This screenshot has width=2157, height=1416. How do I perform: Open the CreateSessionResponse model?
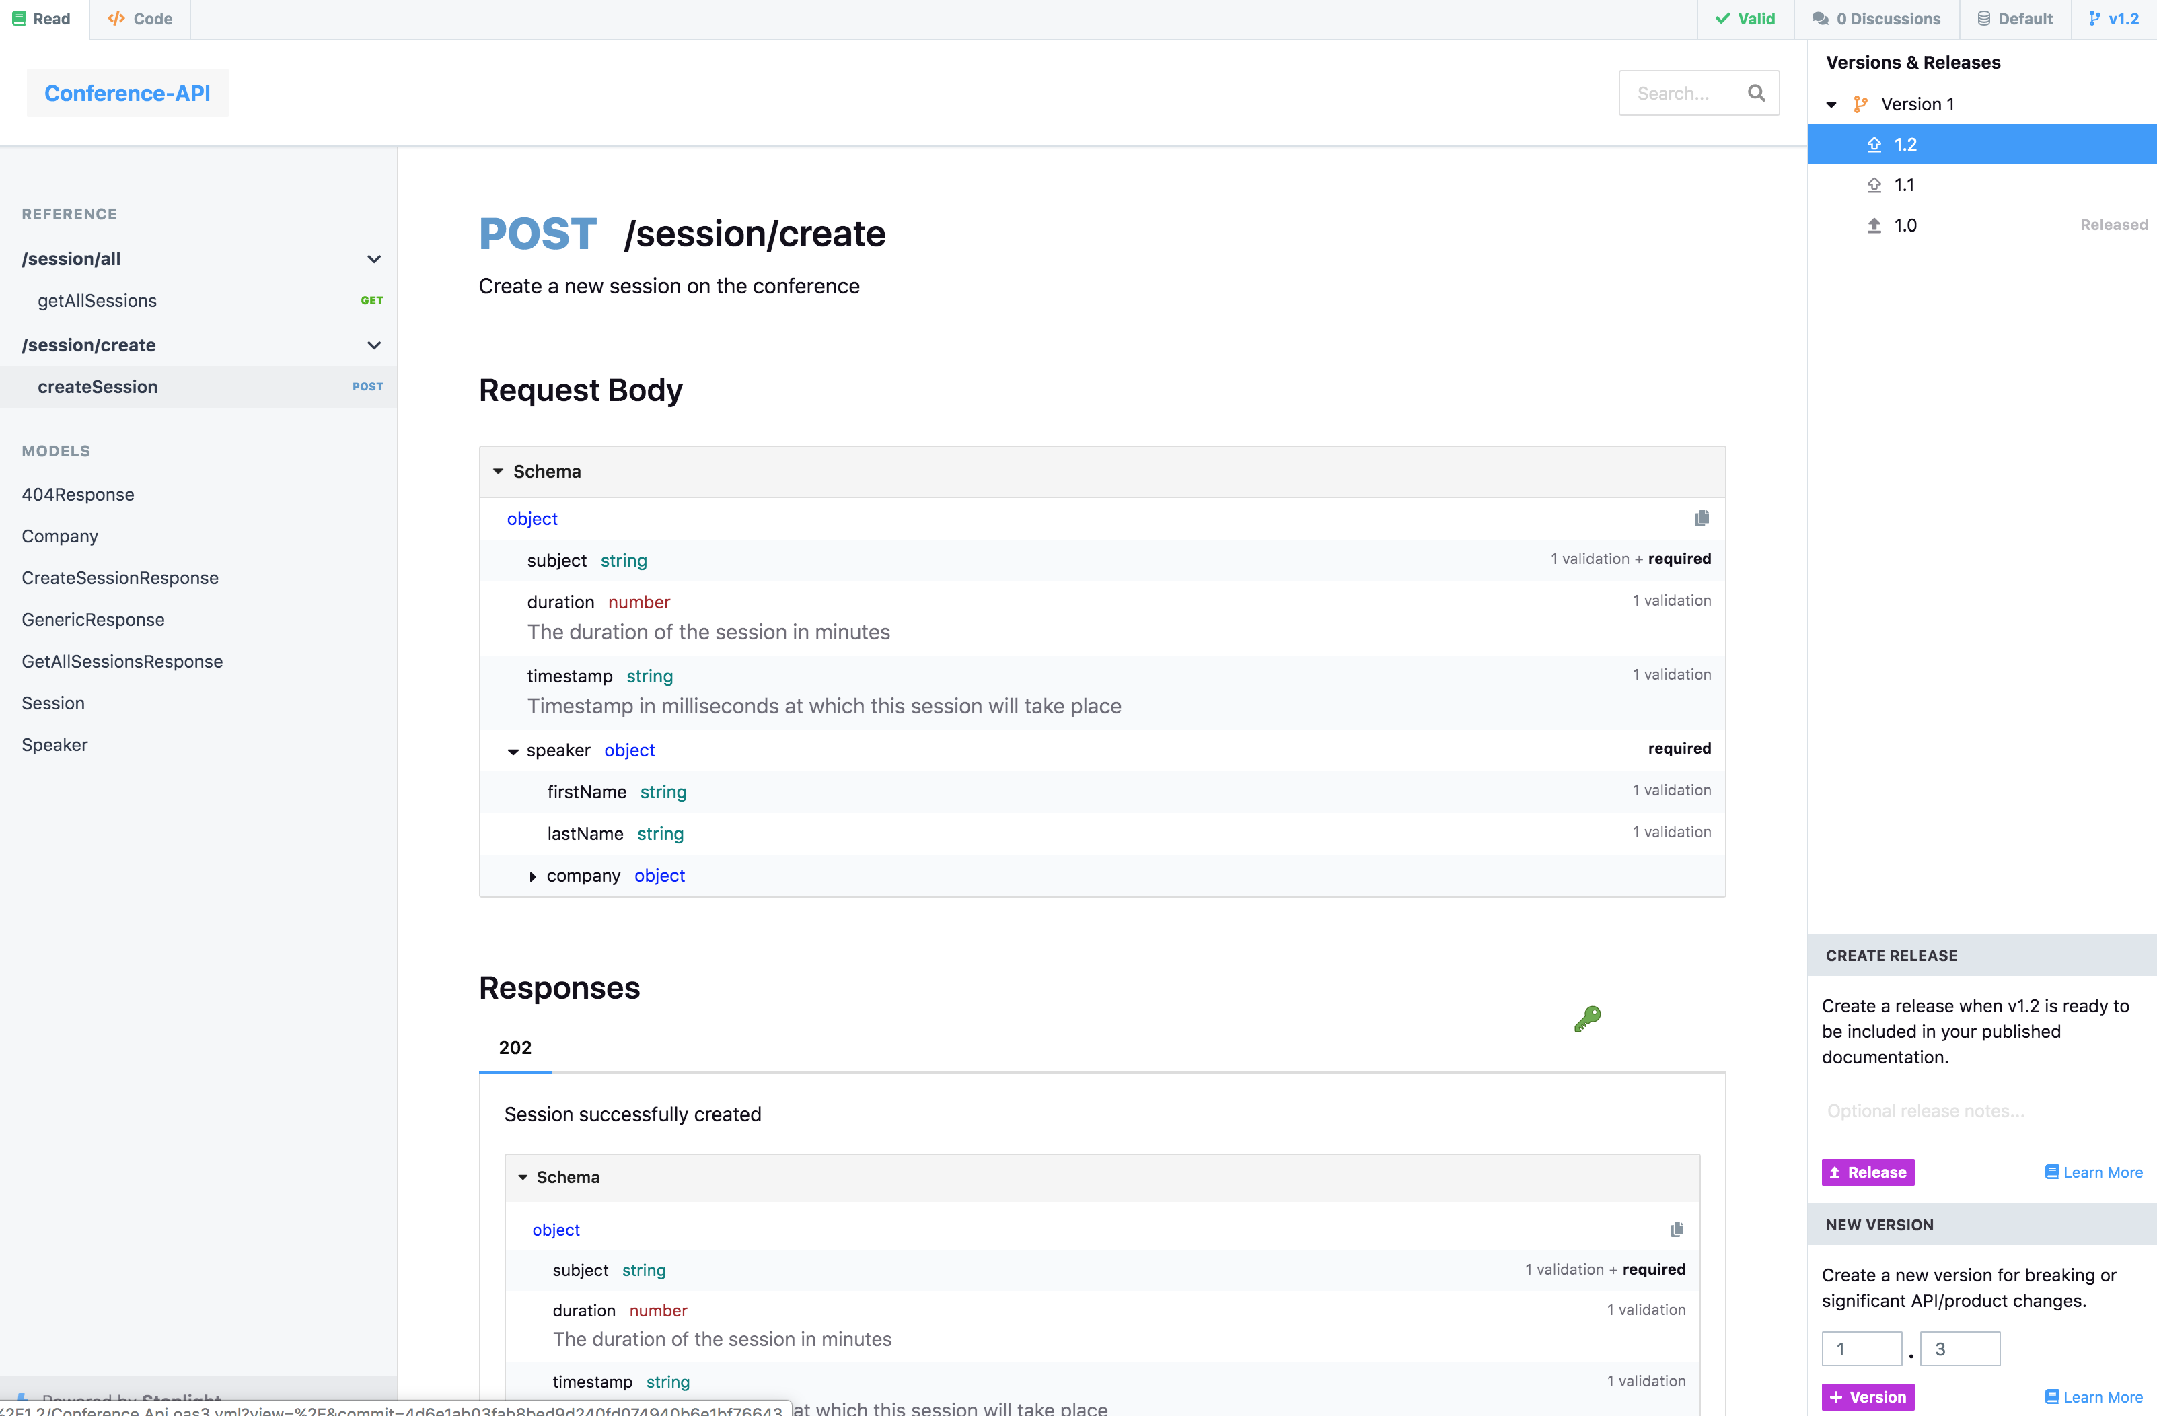tap(120, 577)
